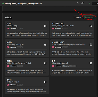
Task: Click pink badge on 最中に card
Action: pyautogui.click(x=8, y=85)
